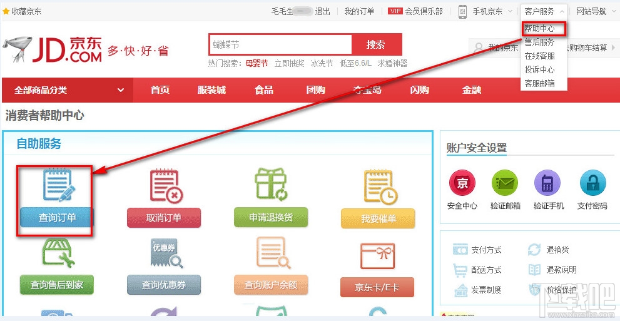Click the 低至6.6/L hot search link

click(x=356, y=64)
